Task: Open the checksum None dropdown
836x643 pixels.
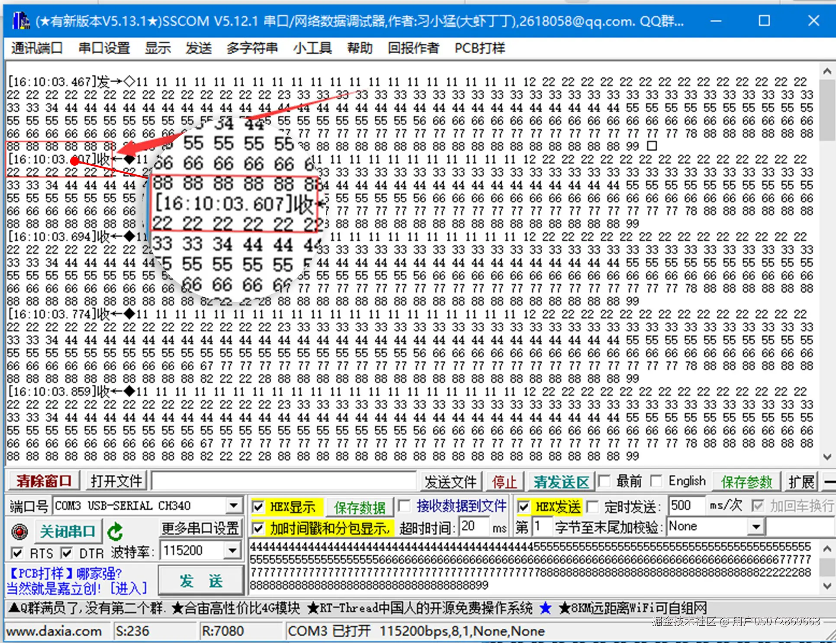Action: coord(756,527)
